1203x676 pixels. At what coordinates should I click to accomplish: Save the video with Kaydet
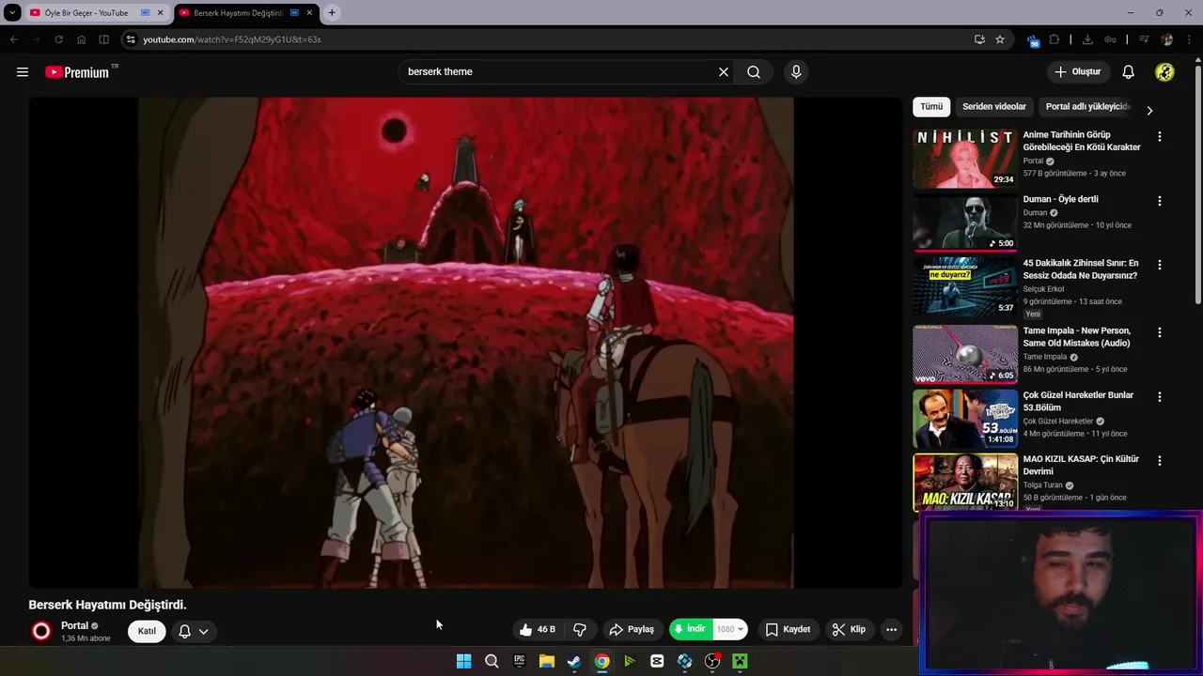click(x=788, y=630)
